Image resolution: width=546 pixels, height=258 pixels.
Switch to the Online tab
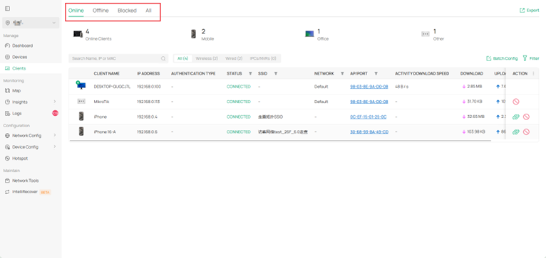(x=76, y=11)
